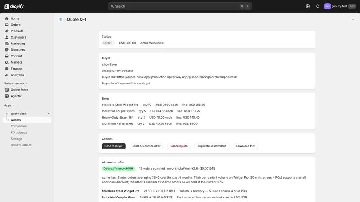Click the Quote Q-1 page title
Screen dimensions: 360x202
[x=76, y=19]
